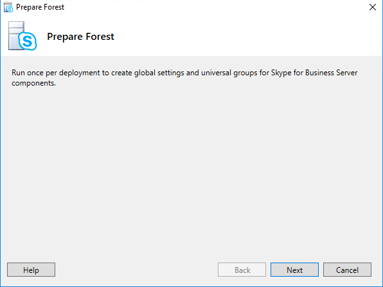Dismiss wizard using the Cancel button
Viewport: 383px width, 287px height.
347,270
